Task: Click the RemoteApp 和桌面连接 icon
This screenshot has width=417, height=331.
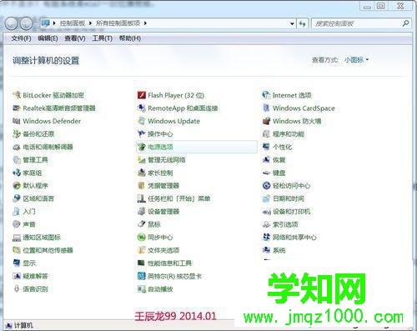Action: 142,108
